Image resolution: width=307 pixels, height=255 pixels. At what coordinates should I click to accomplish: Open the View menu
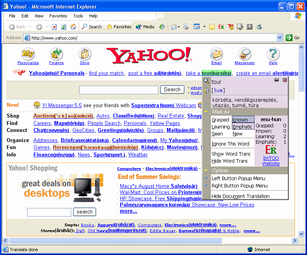39,16
